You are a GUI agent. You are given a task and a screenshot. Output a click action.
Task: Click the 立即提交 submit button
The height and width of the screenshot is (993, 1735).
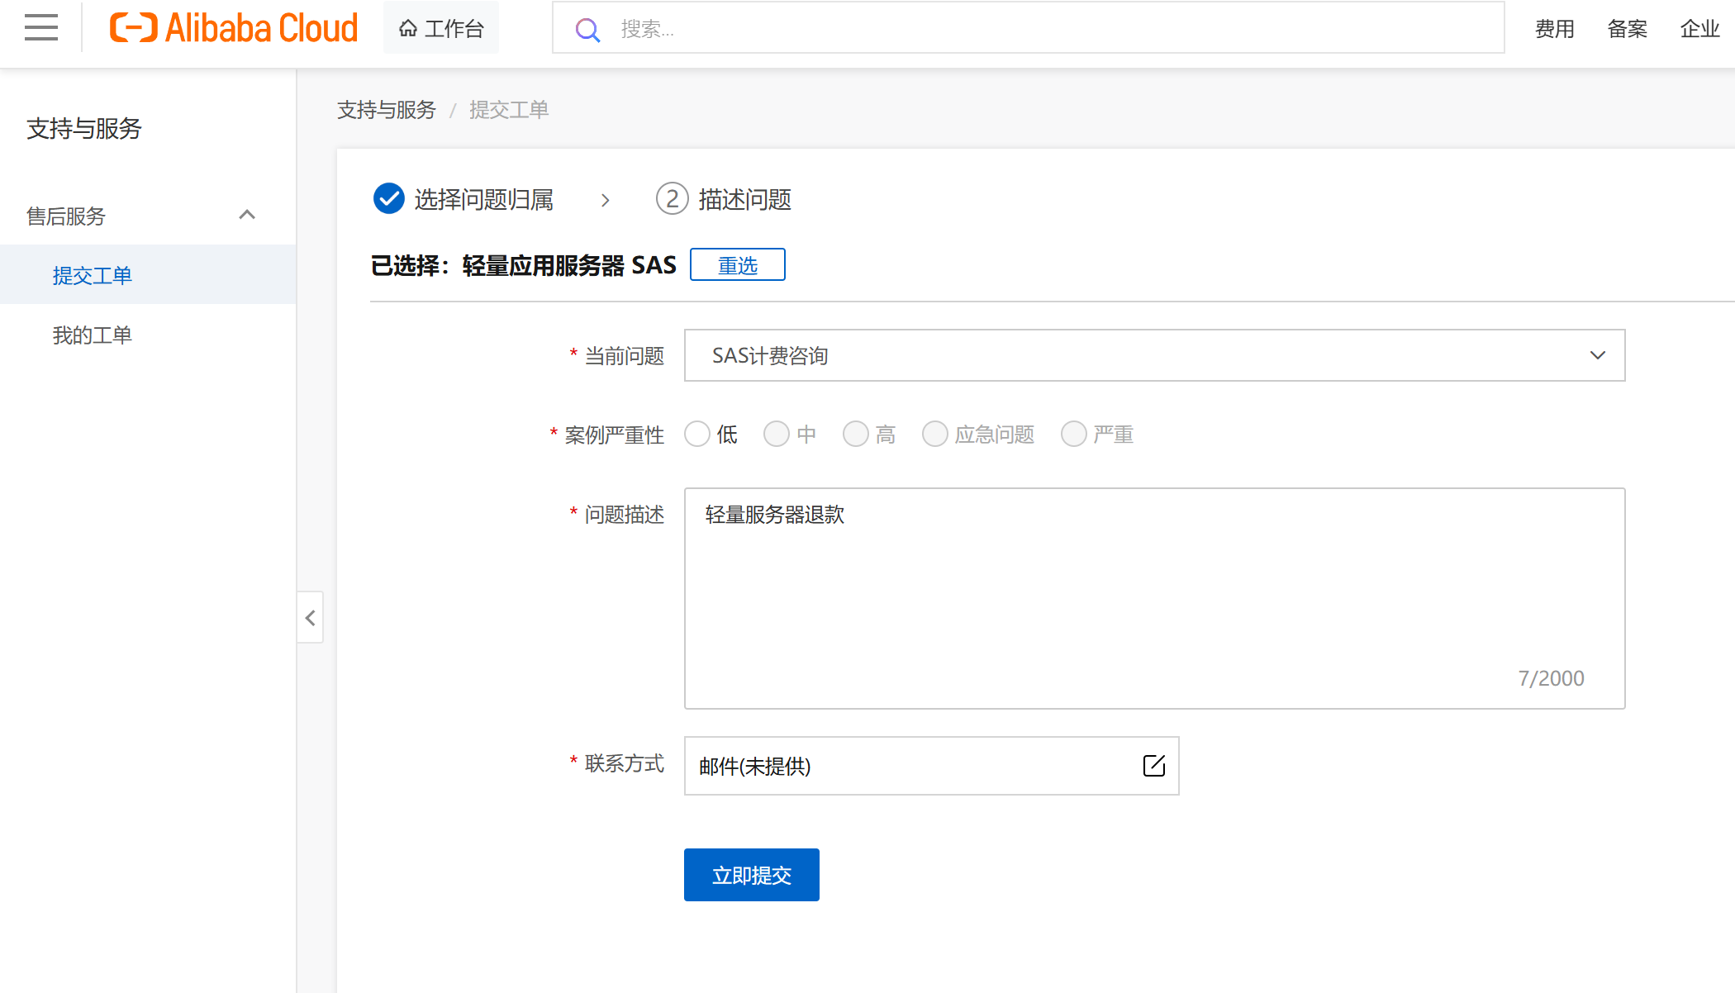pyautogui.click(x=751, y=875)
